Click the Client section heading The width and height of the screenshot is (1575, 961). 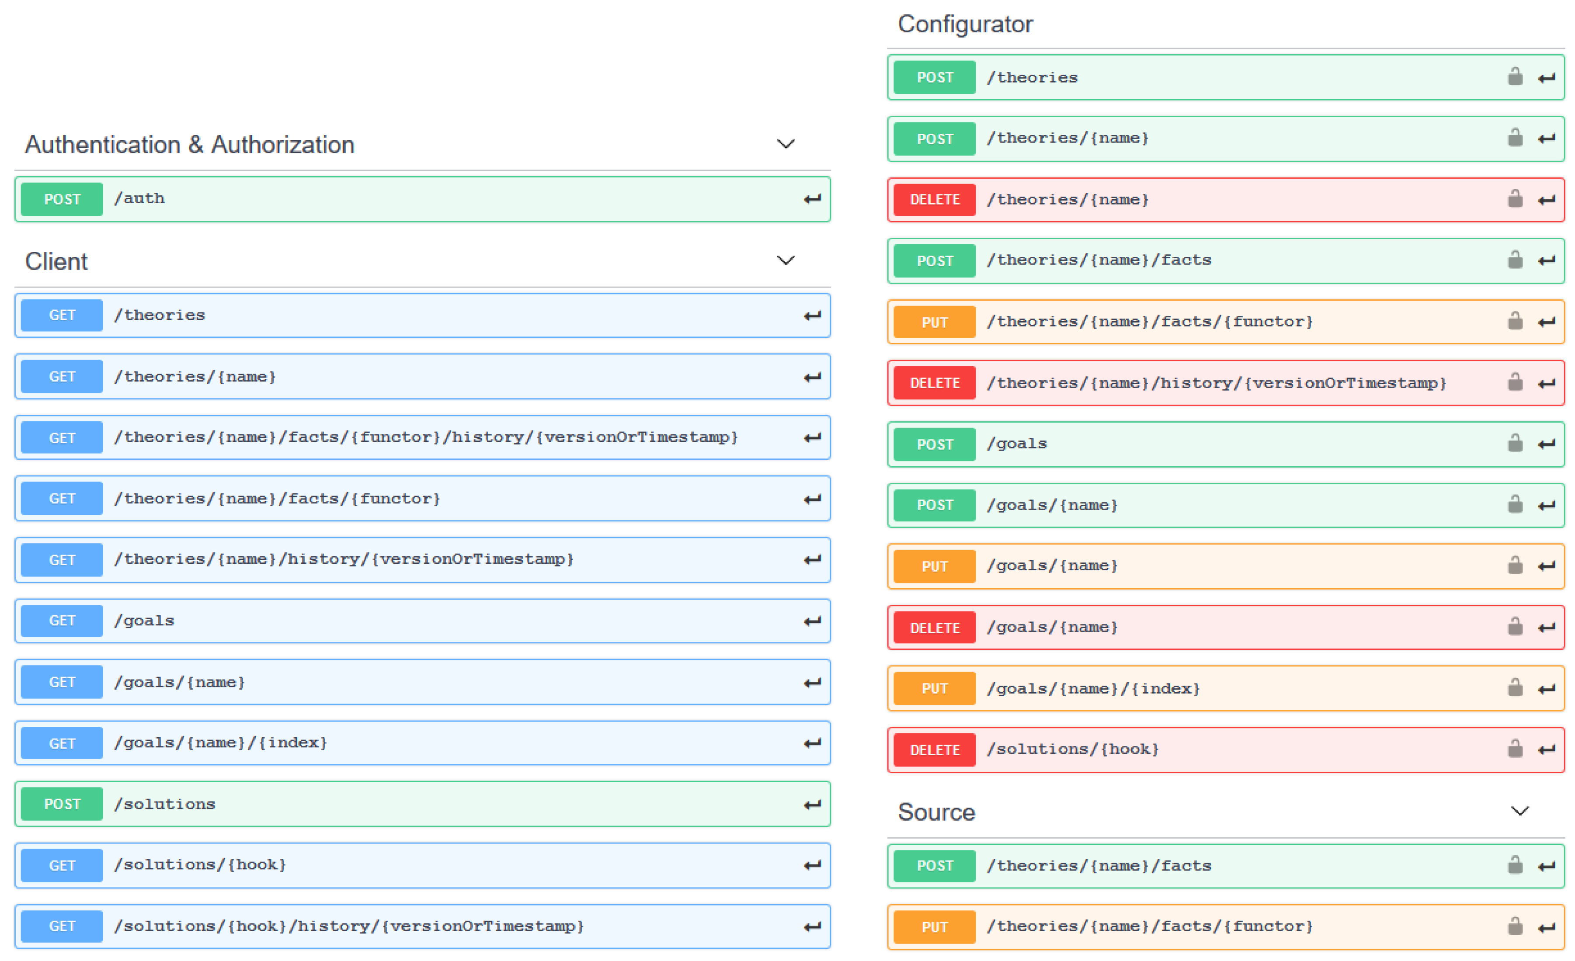56,261
